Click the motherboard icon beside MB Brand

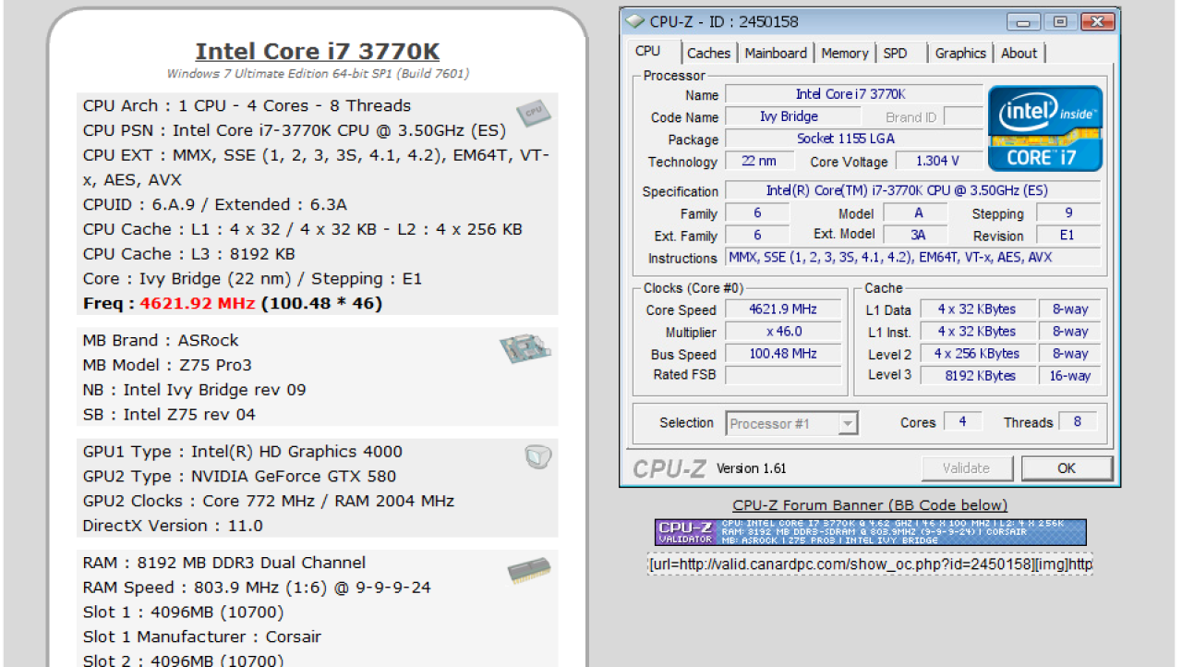524,349
